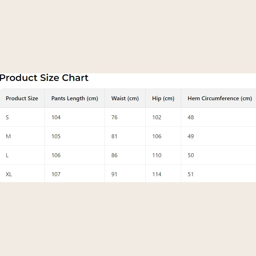
Task: Click waist value 81 for size M
Action: tap(114, 136)
